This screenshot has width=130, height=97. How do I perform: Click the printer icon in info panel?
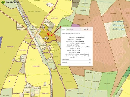[x=88, y=29]
